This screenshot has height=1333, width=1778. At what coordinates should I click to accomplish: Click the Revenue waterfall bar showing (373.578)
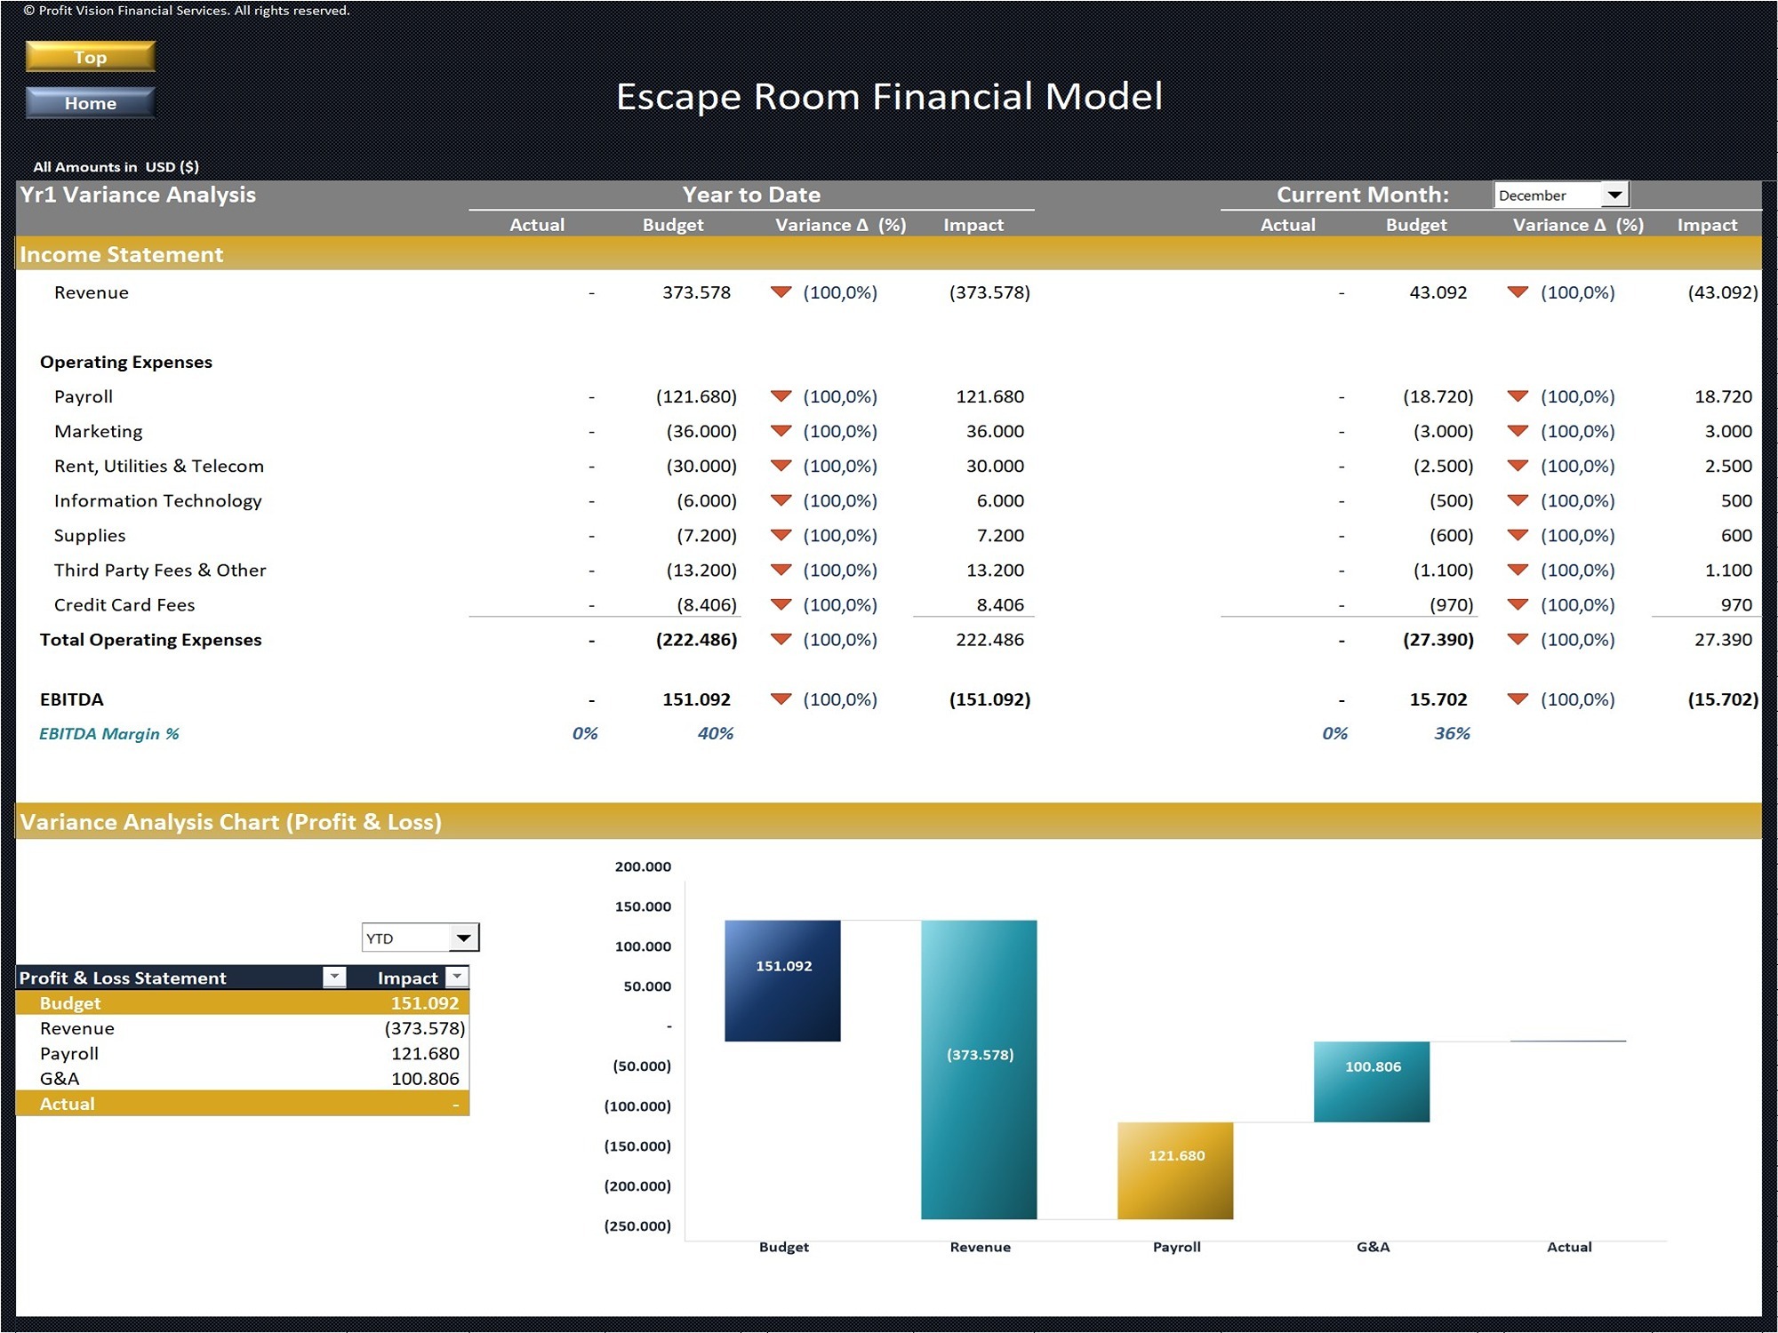[978, 1066]
